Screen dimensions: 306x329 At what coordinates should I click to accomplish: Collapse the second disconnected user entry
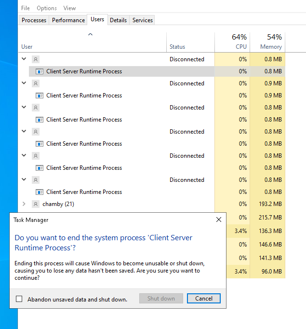coord(24,83)
